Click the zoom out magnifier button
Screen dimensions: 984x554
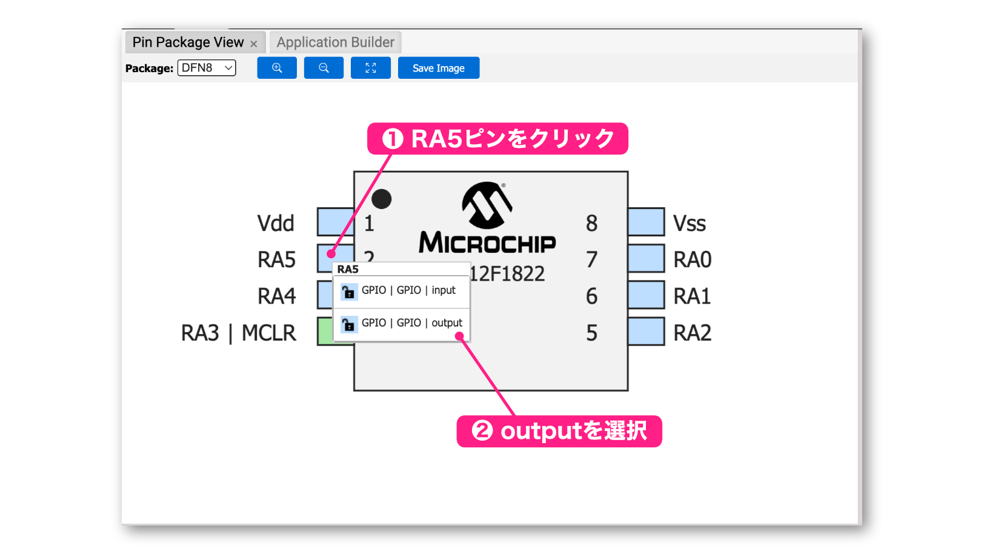point(324,68)
